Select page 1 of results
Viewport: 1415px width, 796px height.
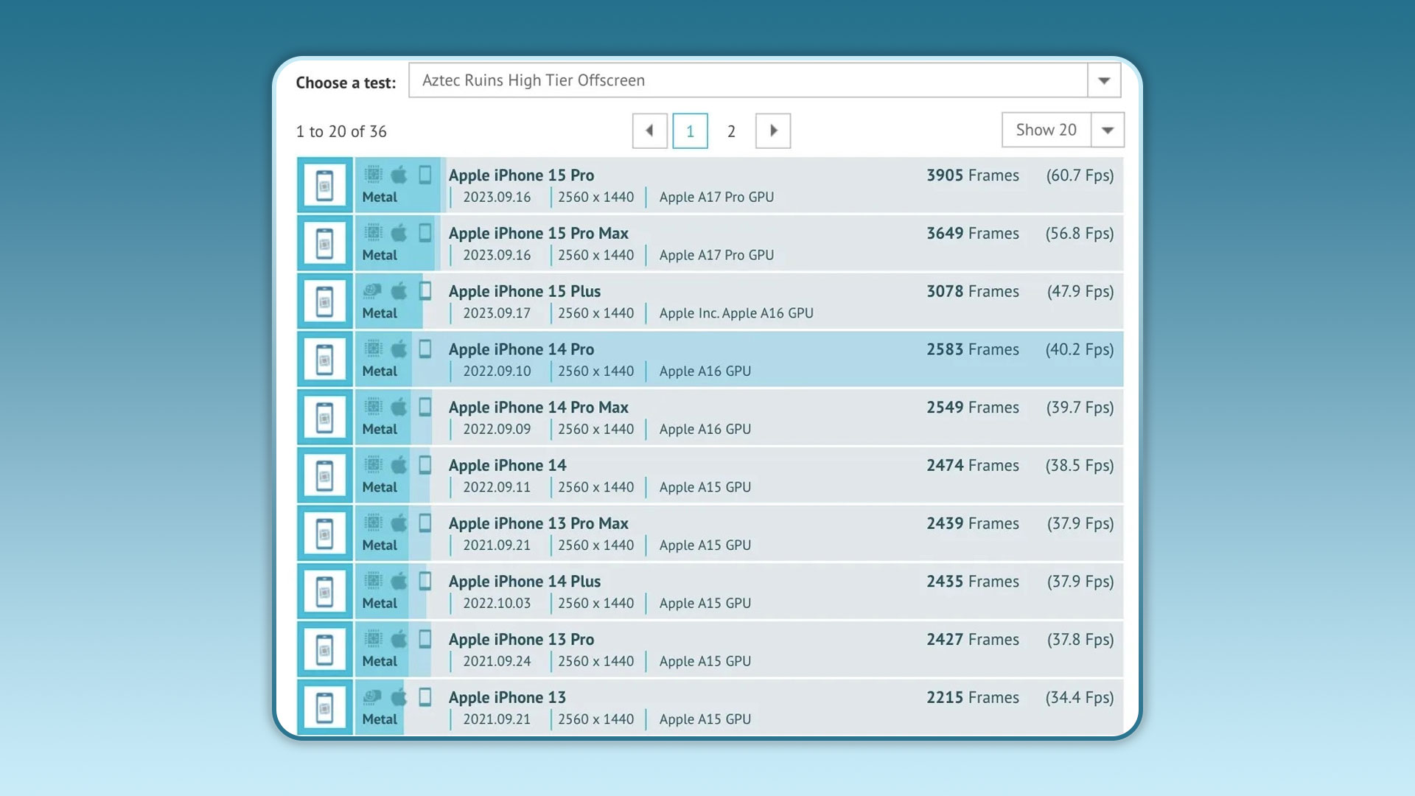(691, 131)
